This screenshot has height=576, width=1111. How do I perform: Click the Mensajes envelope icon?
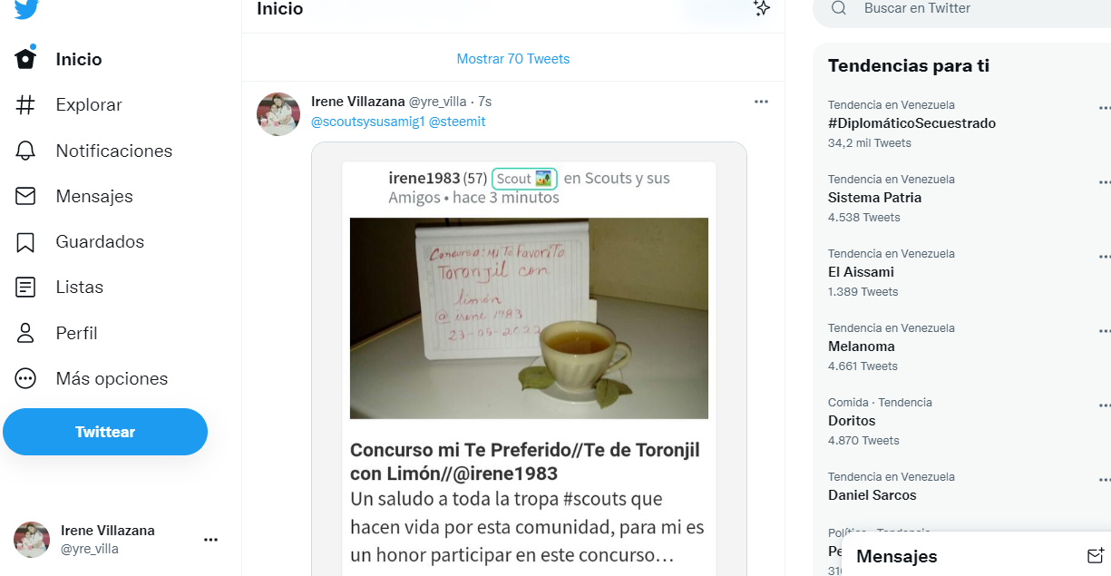coord(25,196)
